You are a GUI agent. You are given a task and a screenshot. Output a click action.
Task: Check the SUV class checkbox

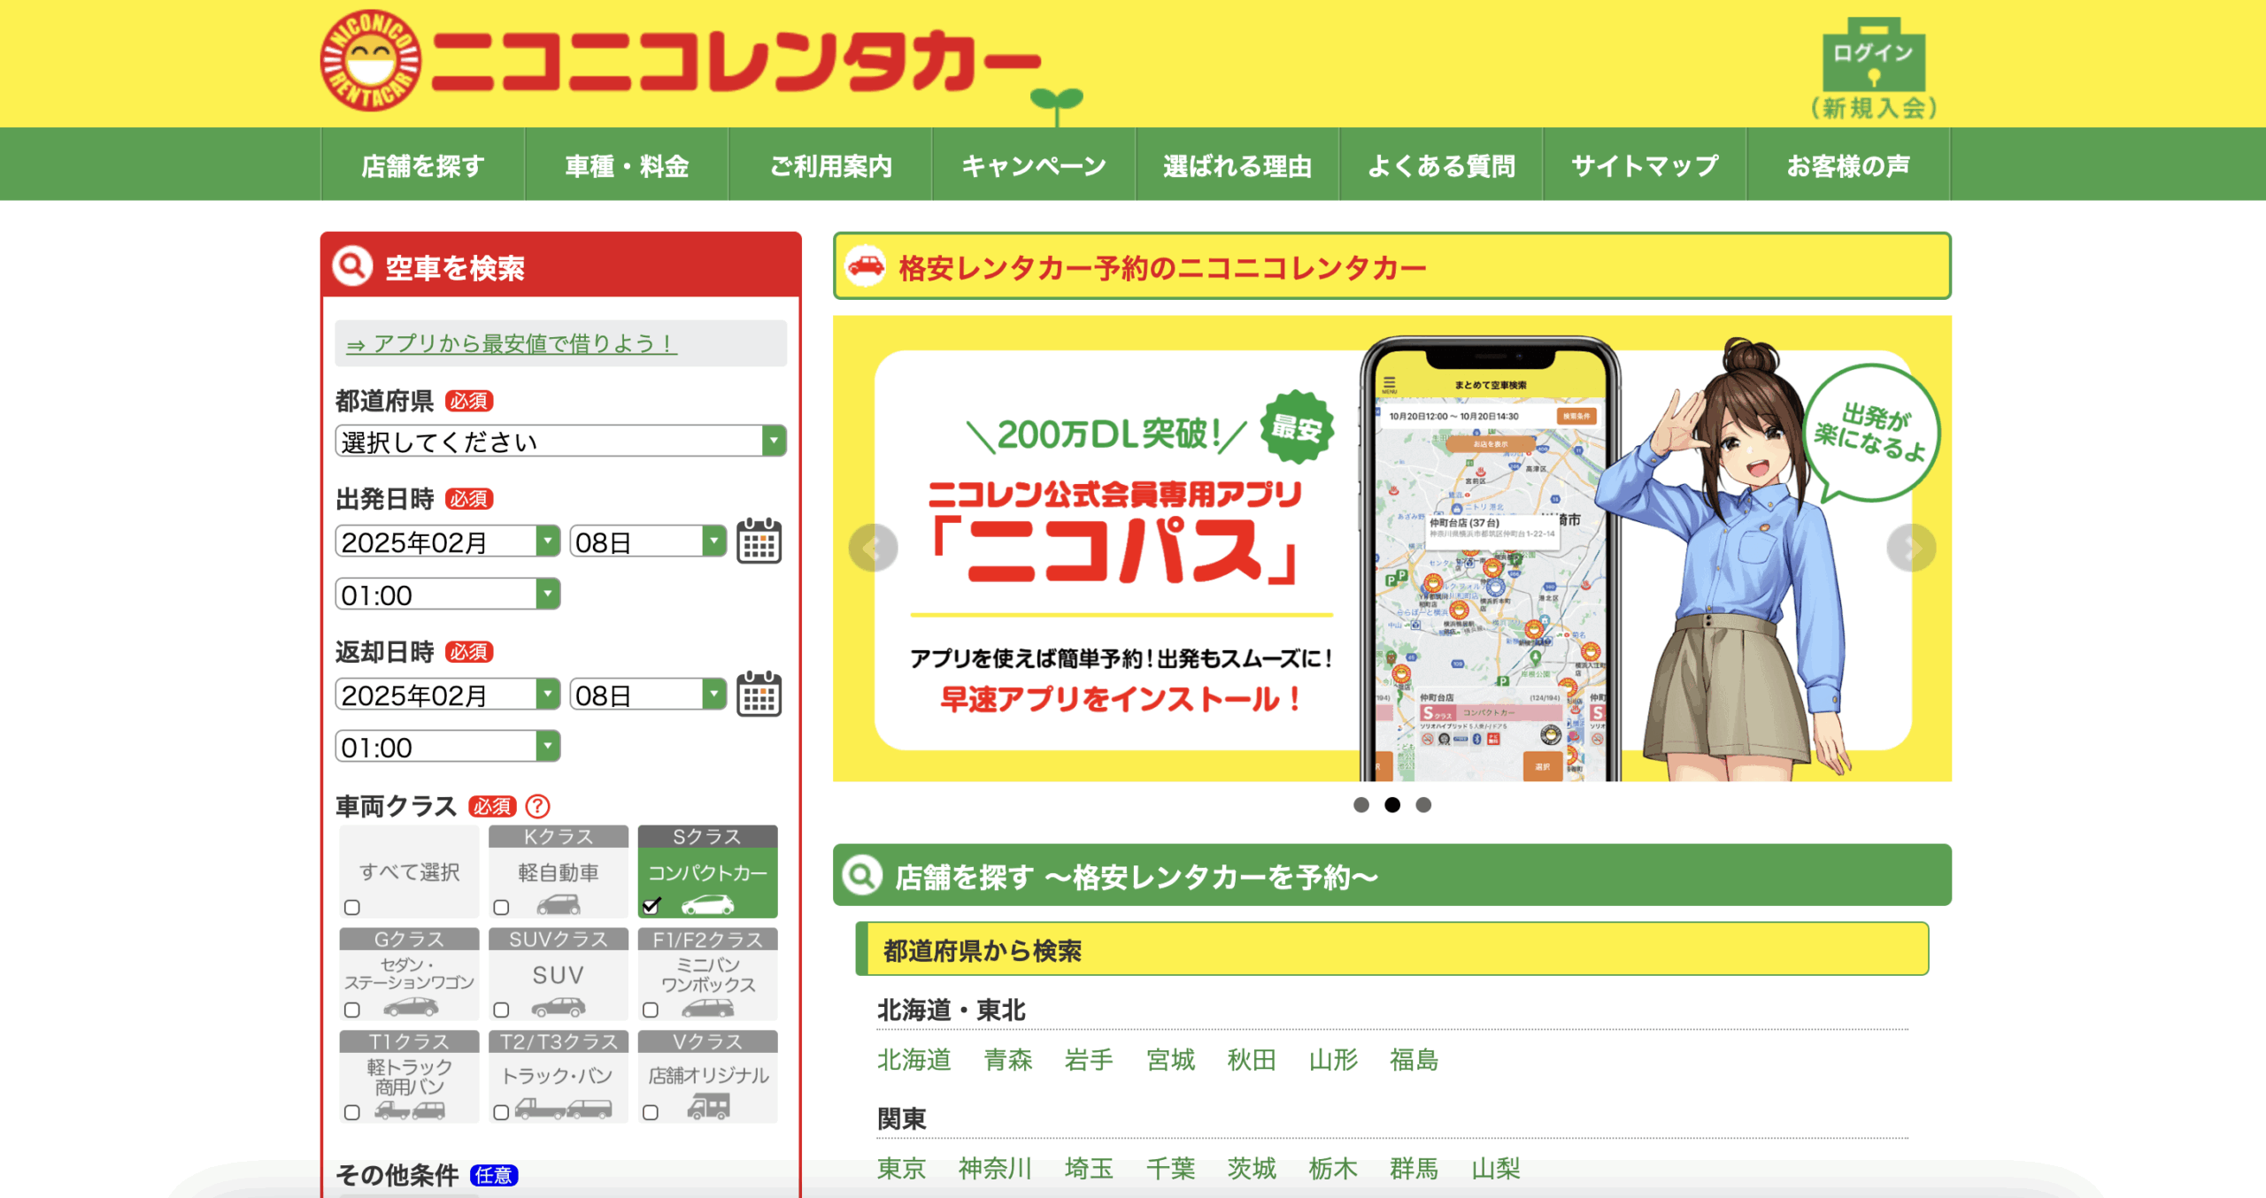(501, 1010)
